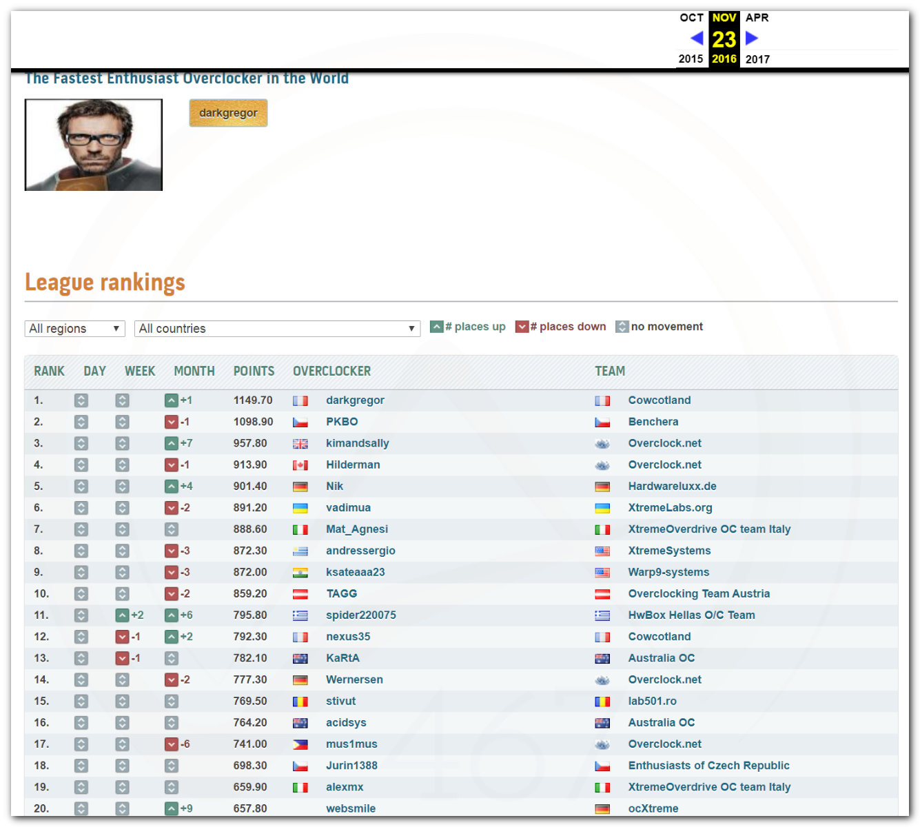920x827 pixels.
Task: Click the team flag beside XtremeSystems
Action: pyautogui.click(x=602, y=551)
